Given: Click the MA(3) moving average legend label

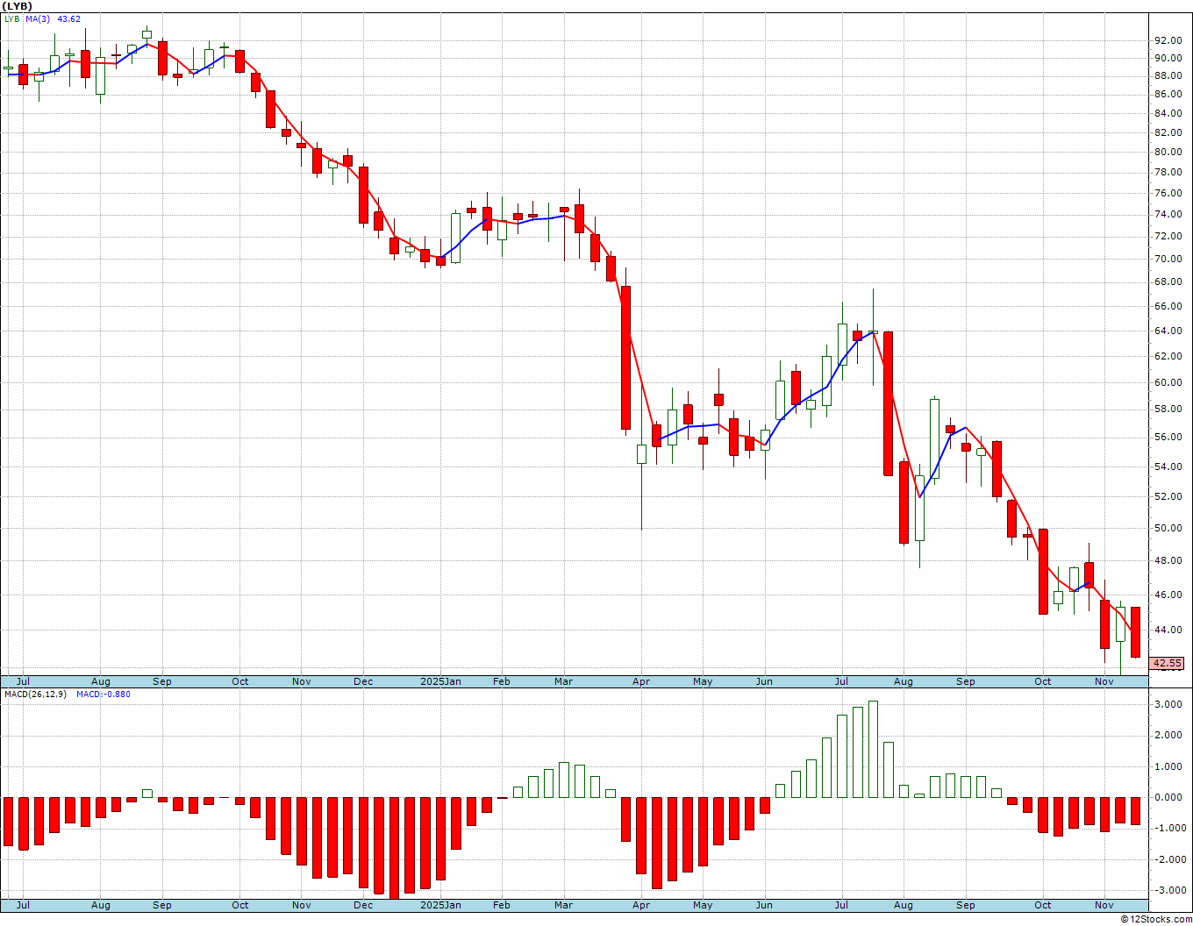Looking at the screenshot, I should click(x=38, y=18).
